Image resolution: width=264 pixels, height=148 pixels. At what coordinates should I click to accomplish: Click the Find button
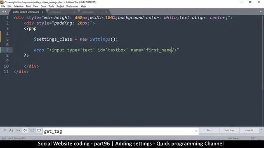(209, 130)
